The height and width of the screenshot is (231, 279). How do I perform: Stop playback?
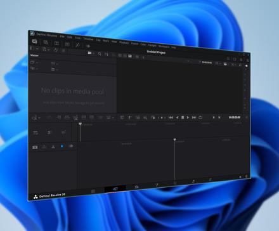(183, 117)
